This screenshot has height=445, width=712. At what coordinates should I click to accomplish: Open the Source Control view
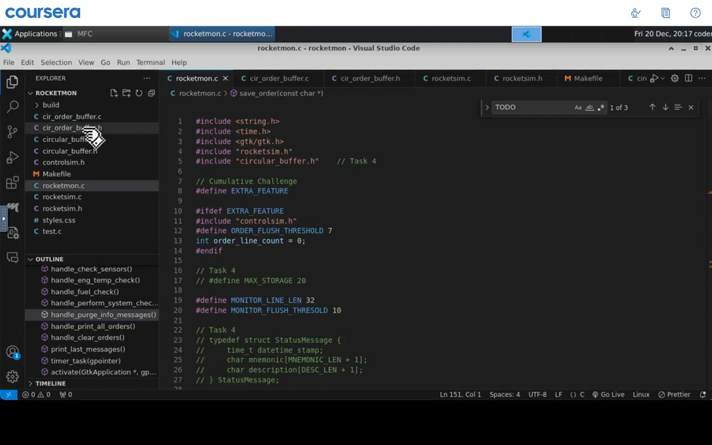click(12, 132)
